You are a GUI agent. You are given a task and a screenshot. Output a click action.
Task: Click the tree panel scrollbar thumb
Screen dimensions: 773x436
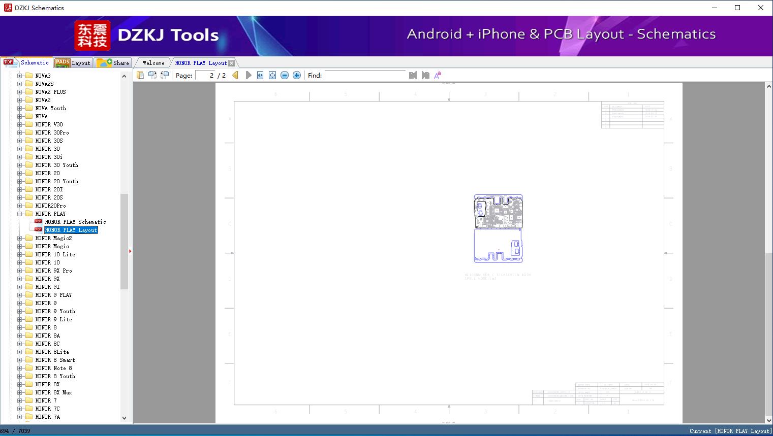pos(124,242)
